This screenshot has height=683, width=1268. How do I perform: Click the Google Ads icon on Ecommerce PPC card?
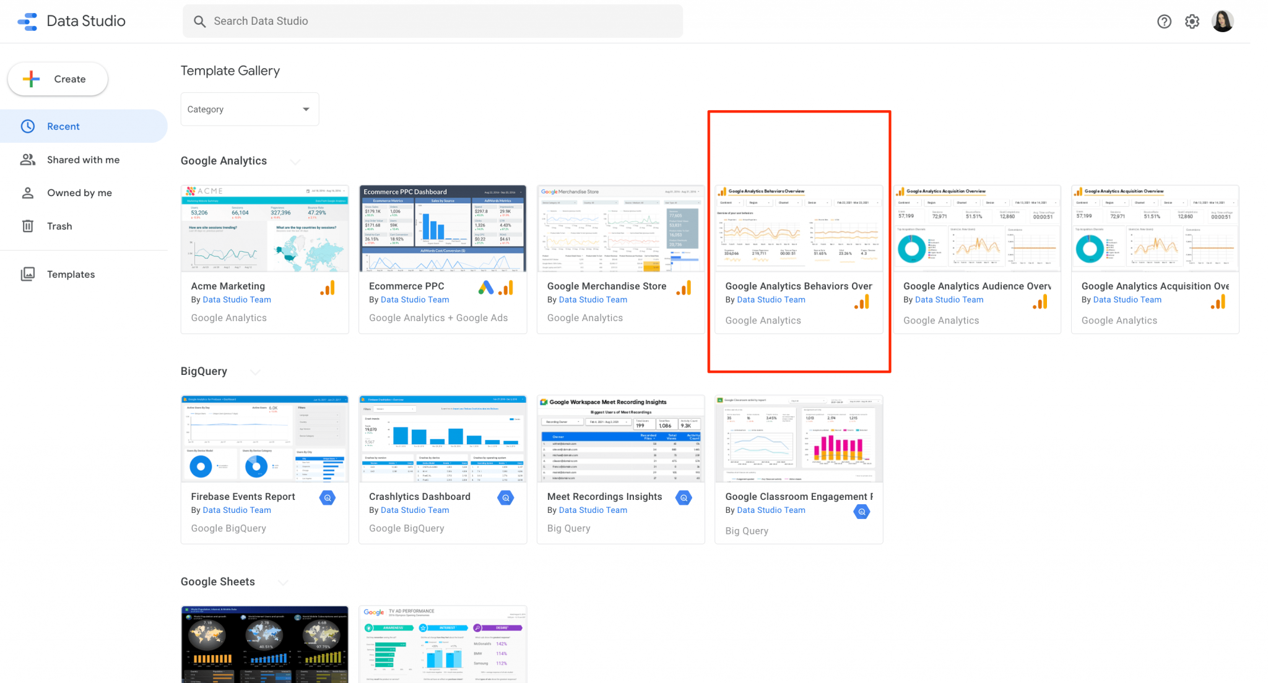pos(486,287)
